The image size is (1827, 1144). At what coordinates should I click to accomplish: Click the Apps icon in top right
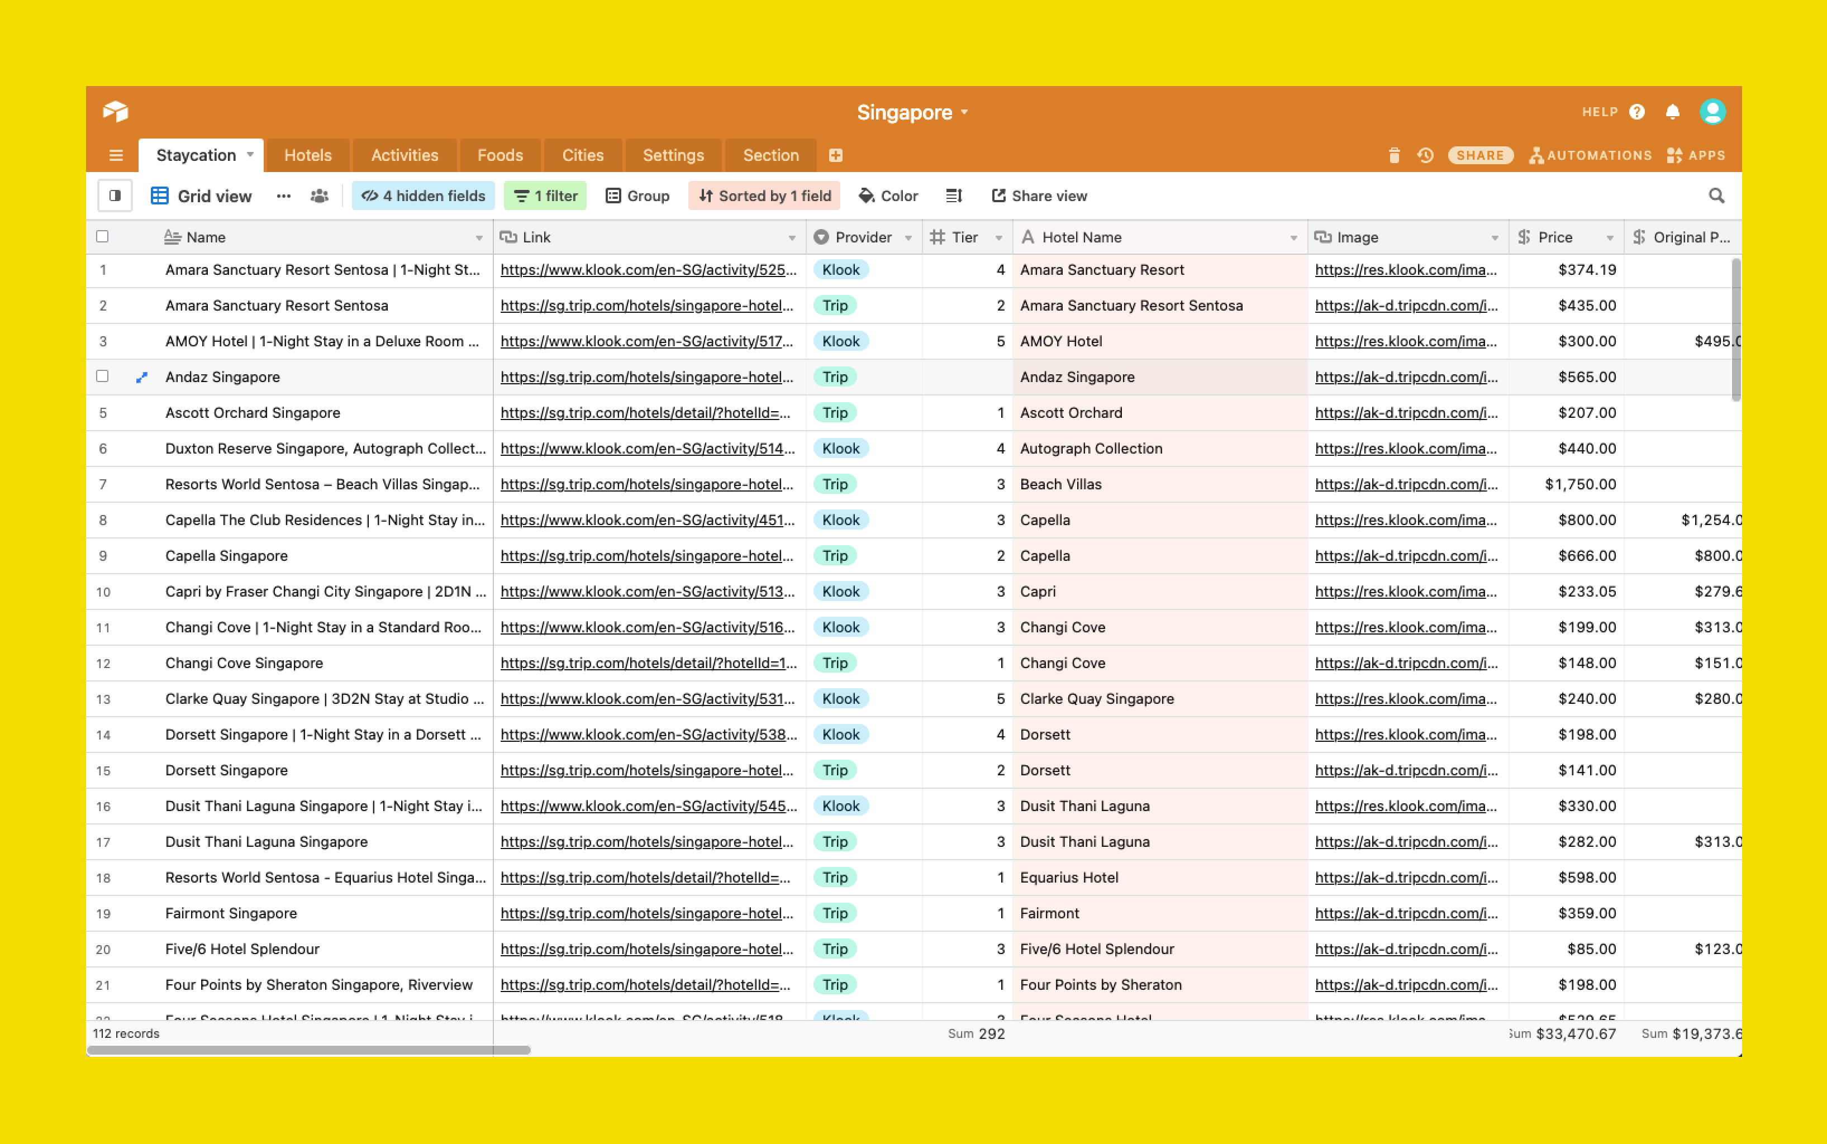(x=1699, y=154)
